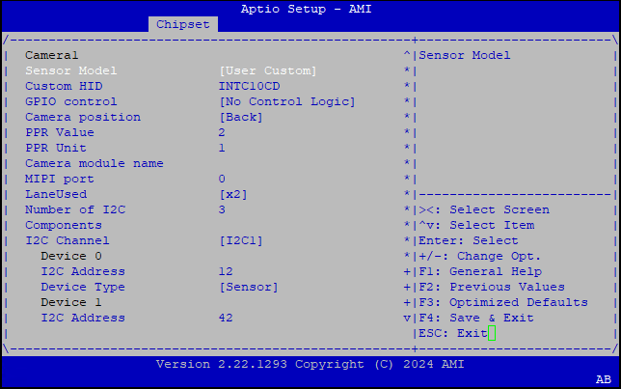This screenshot has height=389, width=621.
Task: Click the F4: Save & Exit hint
Action: (x=476, y=318)
